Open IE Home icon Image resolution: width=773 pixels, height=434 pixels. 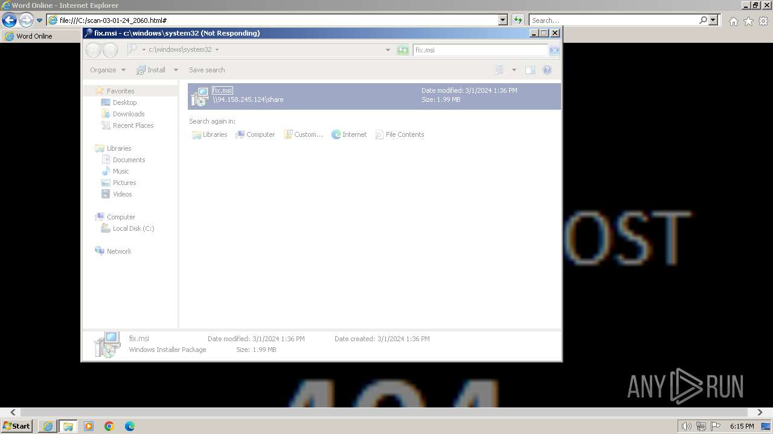coord(733,21)
